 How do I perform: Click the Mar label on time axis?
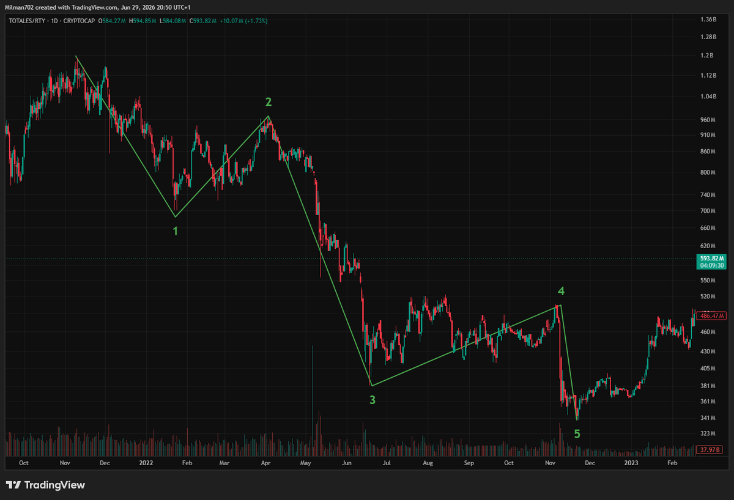(224, 463)
